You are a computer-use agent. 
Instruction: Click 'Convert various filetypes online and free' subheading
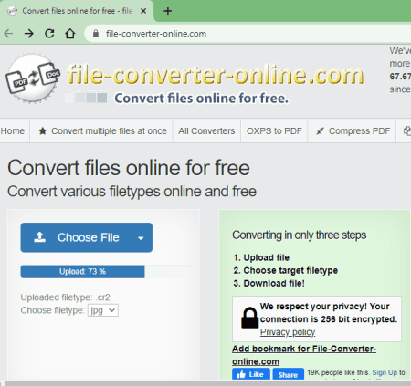pos(132,192)
